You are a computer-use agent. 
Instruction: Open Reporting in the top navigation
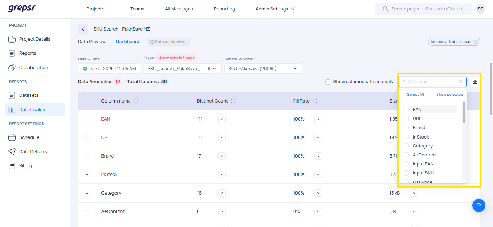tap(224, 9)
